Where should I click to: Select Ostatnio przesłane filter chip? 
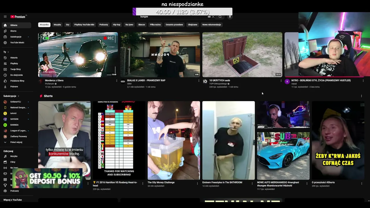(174, 25)
